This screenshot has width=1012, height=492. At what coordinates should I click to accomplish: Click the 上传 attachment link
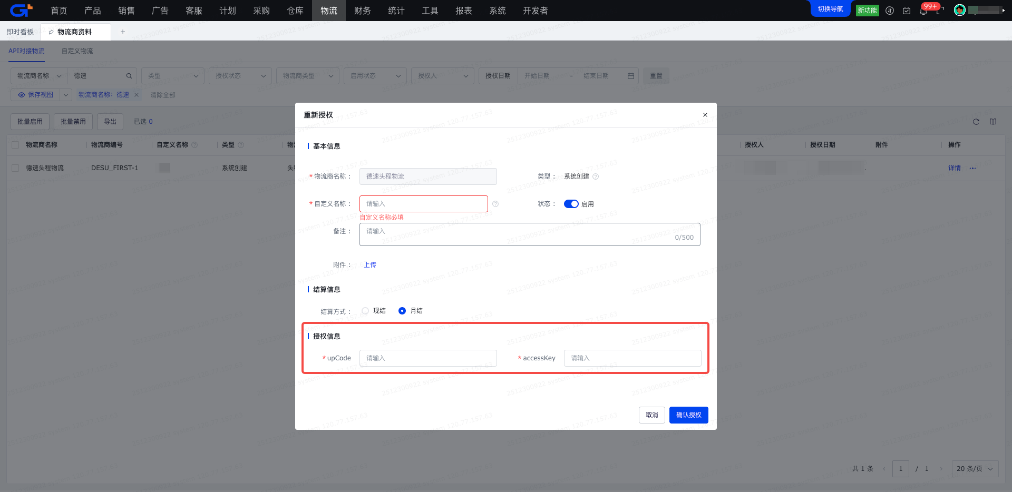point(370,265)
